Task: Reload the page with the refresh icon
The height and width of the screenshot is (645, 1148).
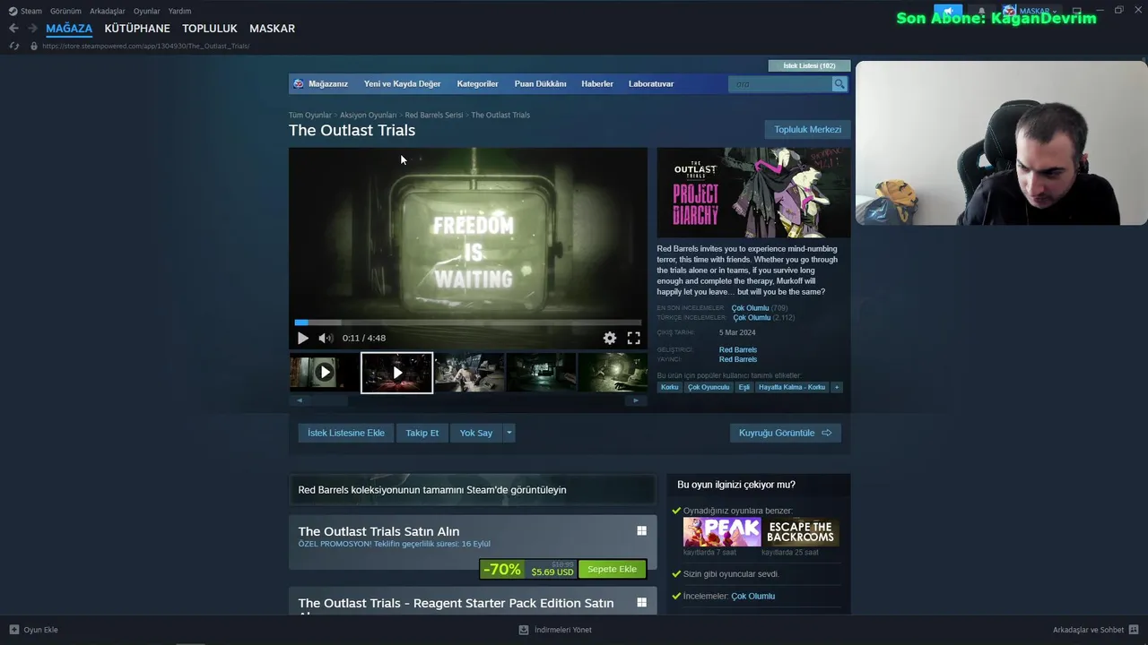Action: click(13, 46)
